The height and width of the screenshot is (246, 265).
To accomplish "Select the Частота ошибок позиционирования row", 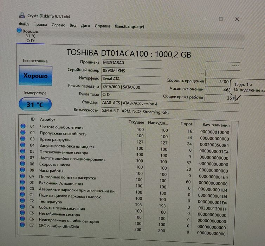I will pyautogui.click(x=125, y=160).
